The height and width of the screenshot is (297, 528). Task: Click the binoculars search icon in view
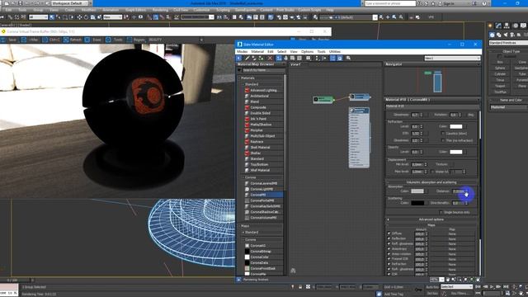click(x=293, y=271)
